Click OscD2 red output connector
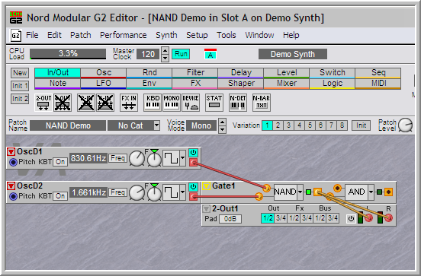The image size is (421, 276). [x=193, y=197]
